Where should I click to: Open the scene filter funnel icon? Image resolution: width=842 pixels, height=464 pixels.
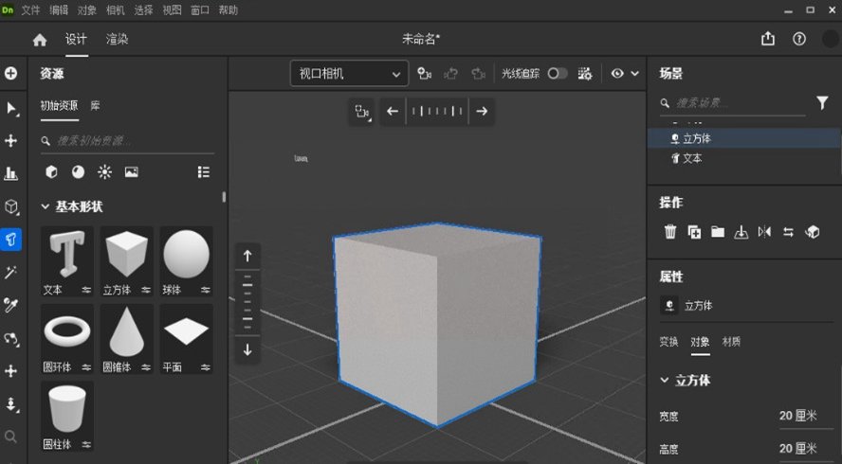click(x=822, y=102)
